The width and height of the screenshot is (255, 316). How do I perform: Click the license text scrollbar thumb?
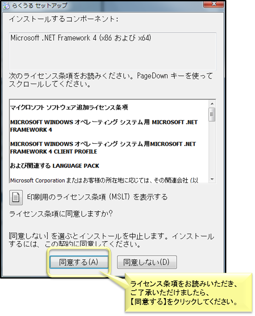pos(212,115)
